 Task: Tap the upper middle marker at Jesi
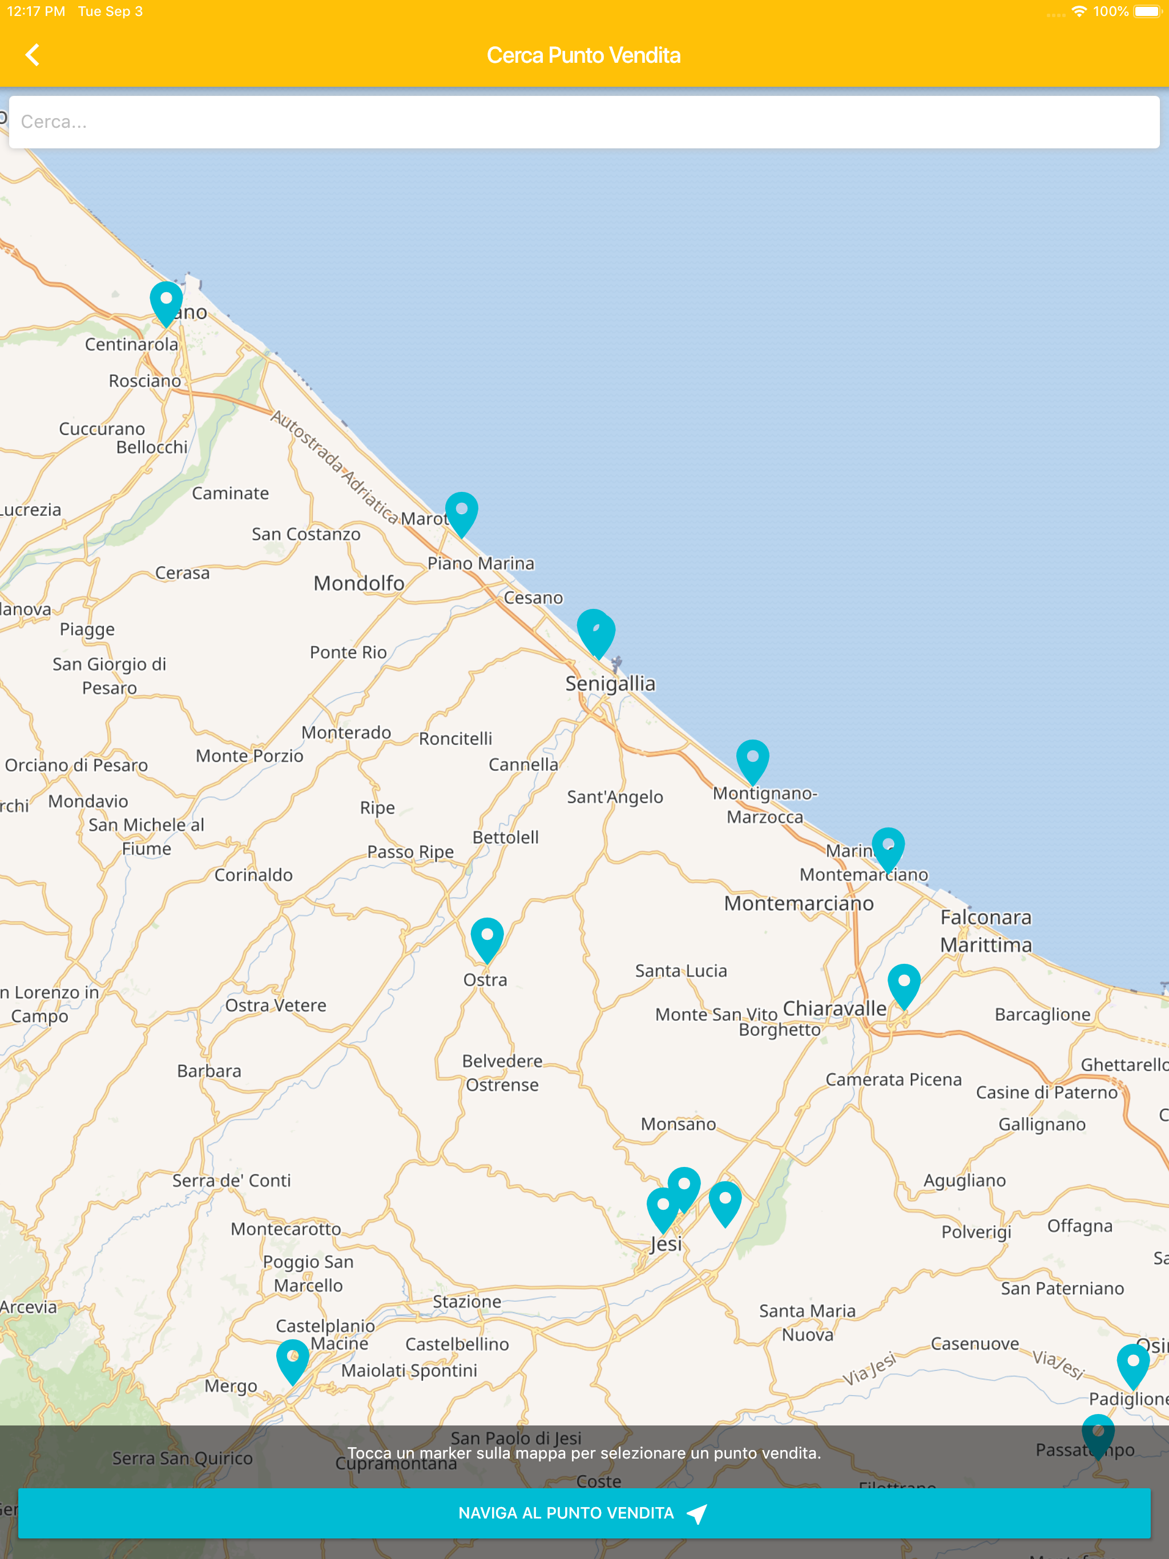(684, 1187)
